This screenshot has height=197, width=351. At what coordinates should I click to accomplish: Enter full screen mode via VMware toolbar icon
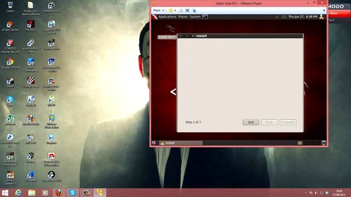click(x=188, y=10)
